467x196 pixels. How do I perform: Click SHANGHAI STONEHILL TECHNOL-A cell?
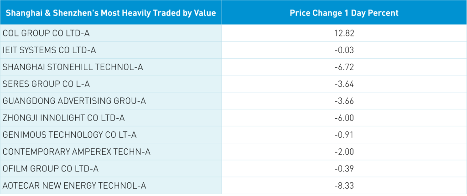(73, 67)
